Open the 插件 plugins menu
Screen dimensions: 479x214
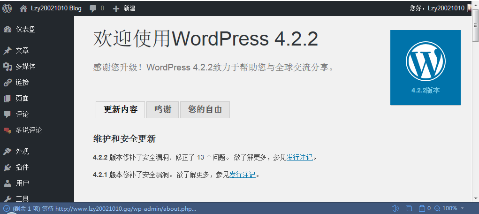point(23,167)
